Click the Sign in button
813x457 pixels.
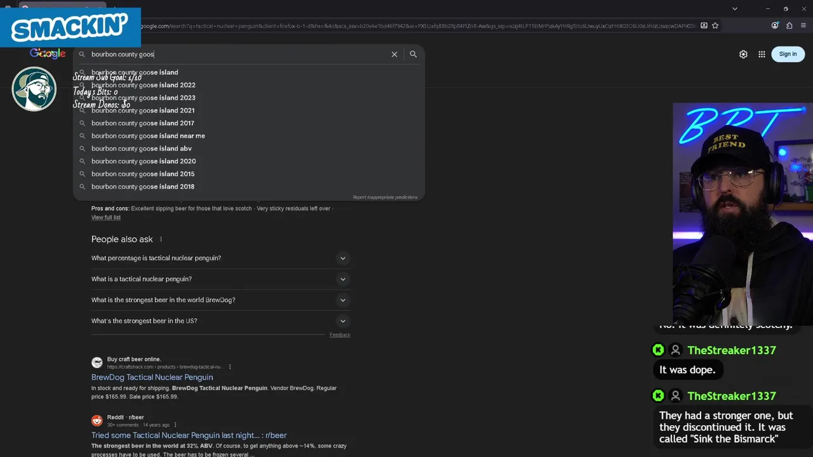pos(788,54)
